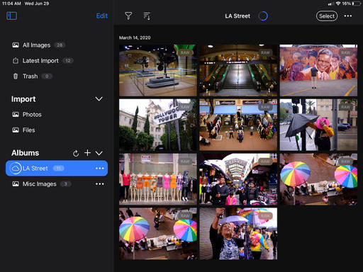Screen dimensions: 363x272
Task: Toggle the sidebar panel icon
Action: [x=11, y=16]
